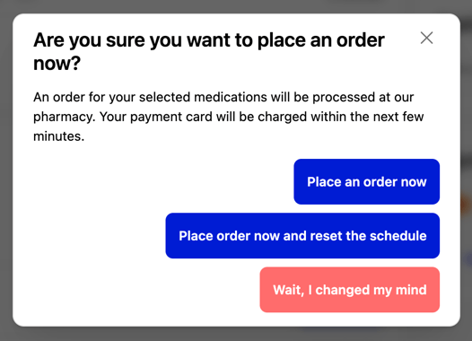The width and height of the screenshot is (472, 341).
Task: Choose "Place order now and reset the schedule"
Action: 302,236
